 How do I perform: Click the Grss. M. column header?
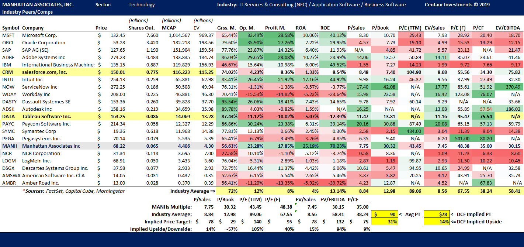(226, 28)
